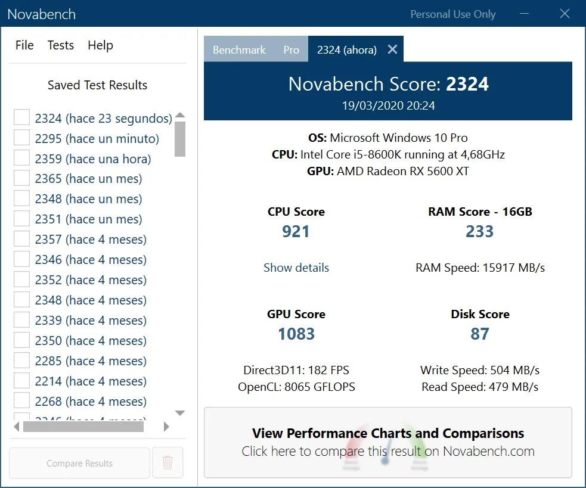586x488 pixels.
Task: Select the 2324 (ahora) tab
Action: coord(347,49)
